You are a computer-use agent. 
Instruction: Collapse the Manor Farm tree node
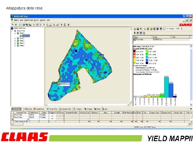pos(12,31)
